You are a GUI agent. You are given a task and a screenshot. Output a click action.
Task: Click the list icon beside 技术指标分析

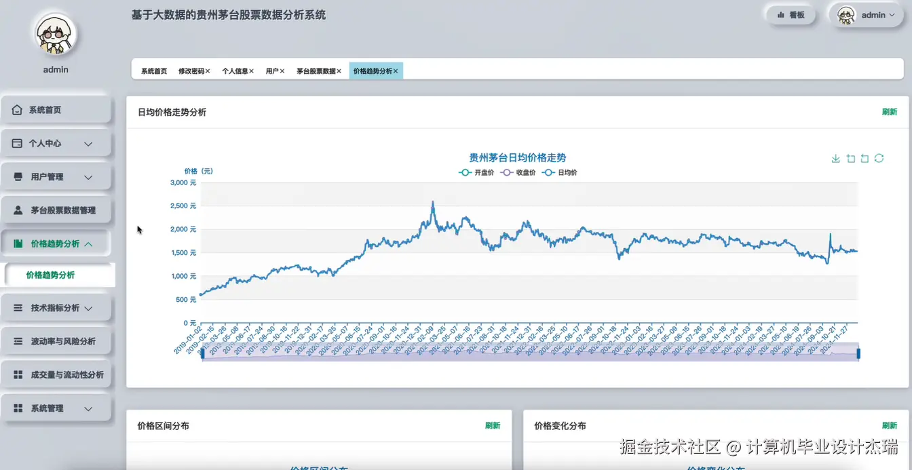point(18,308)
